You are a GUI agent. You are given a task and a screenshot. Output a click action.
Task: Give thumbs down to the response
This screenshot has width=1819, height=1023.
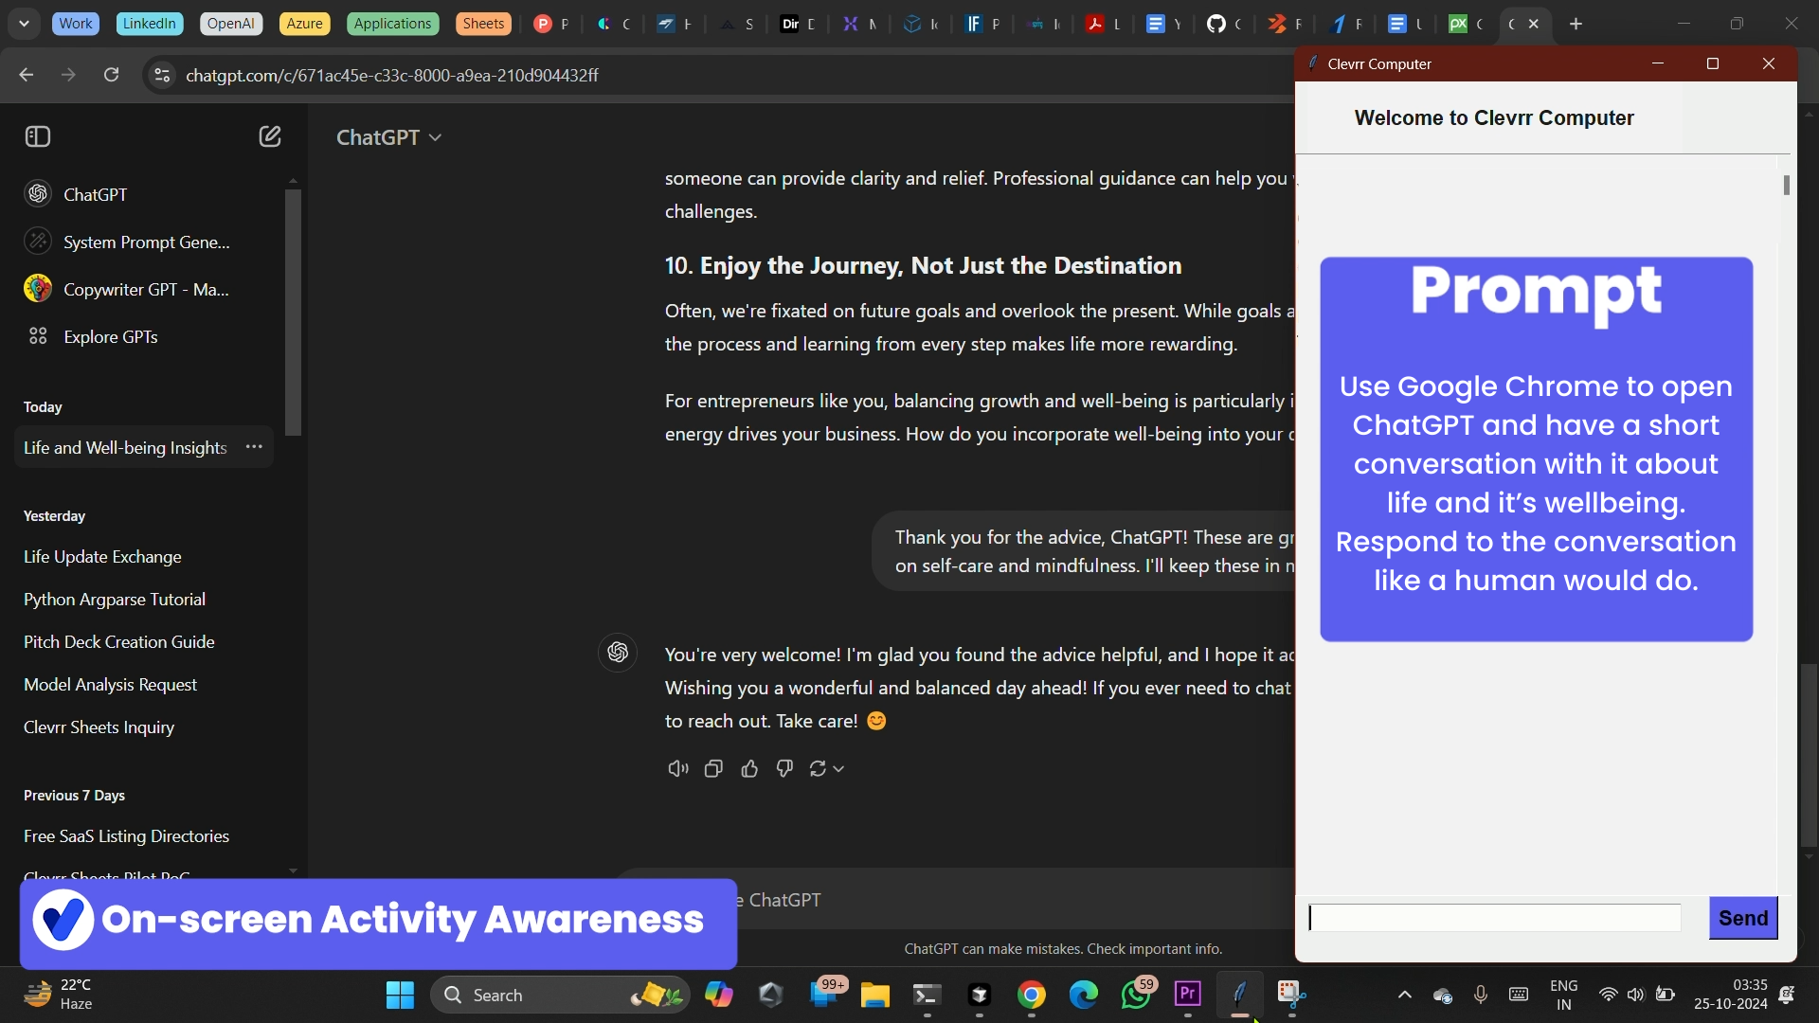point(784,769)
